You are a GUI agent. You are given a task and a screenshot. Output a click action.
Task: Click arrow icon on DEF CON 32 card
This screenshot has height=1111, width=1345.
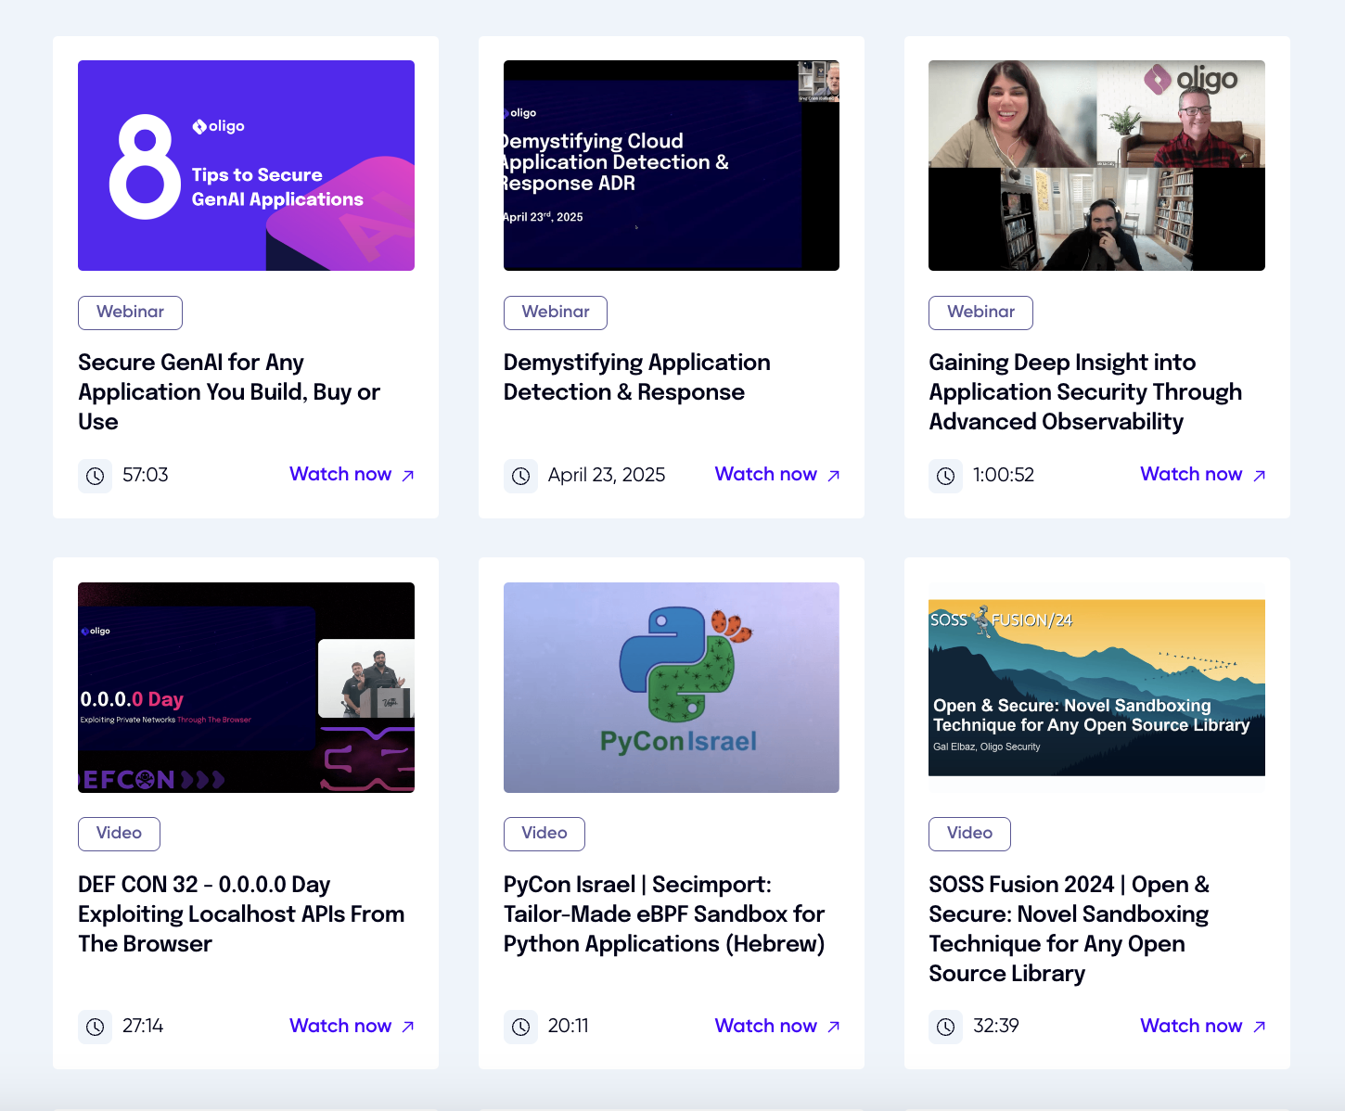[x=407, y=1027]
